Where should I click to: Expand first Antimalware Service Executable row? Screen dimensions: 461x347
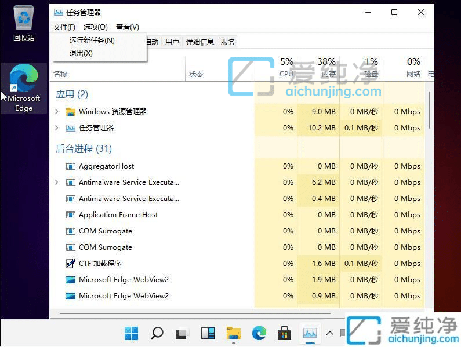click(x=57, y=182)
